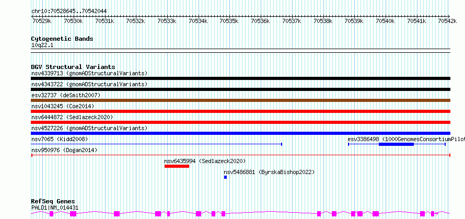Open the nsv1043245 Coe2014 variant label
The image size is (465, 219).
coord(63,106)
